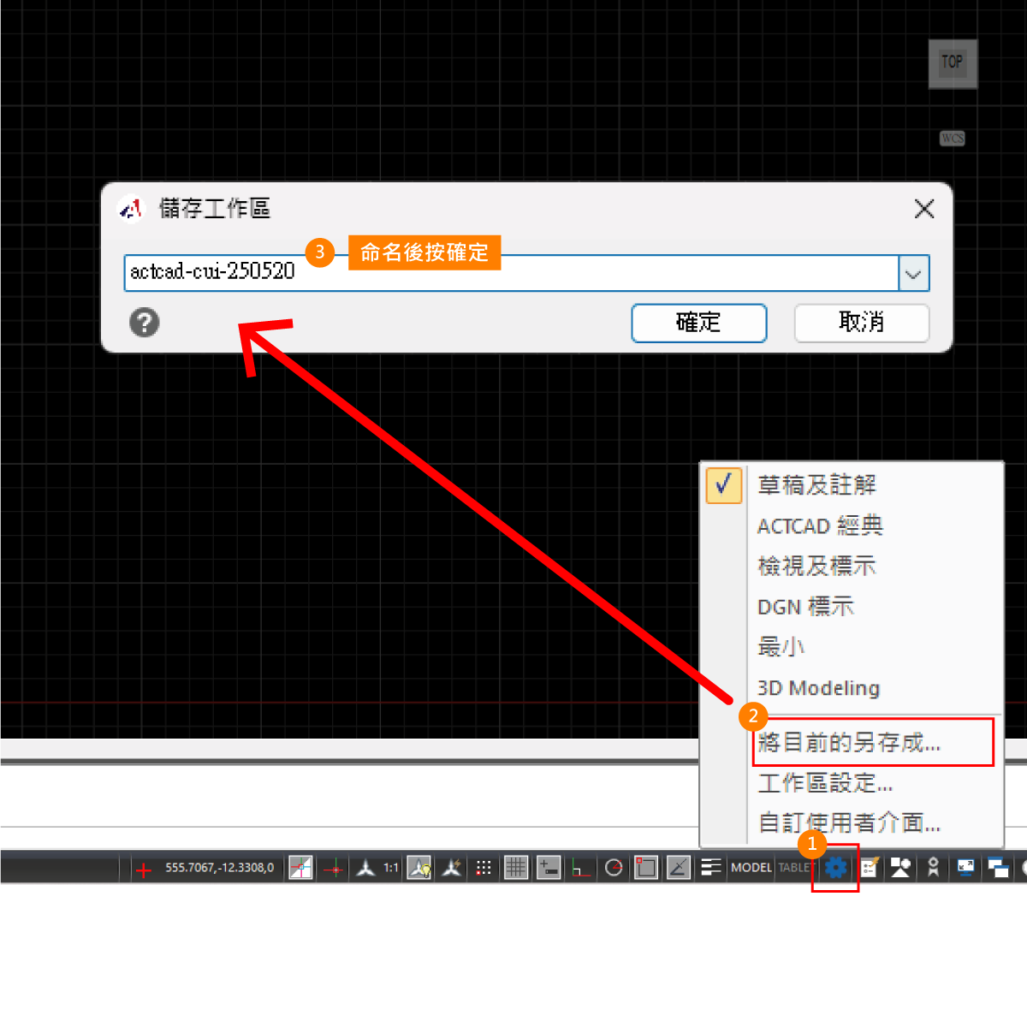Toggle annotation visibility lightbulb icon
Viewport: 1027px width, 1027px height.
click(x=419, y=868)
